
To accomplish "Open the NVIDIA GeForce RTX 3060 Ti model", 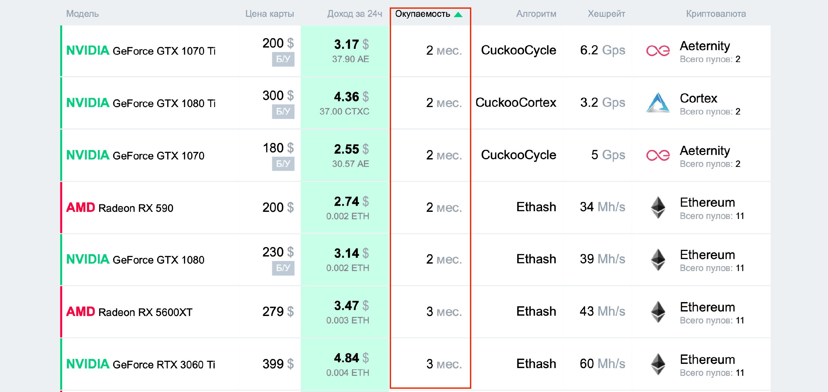I will (141, 365).
